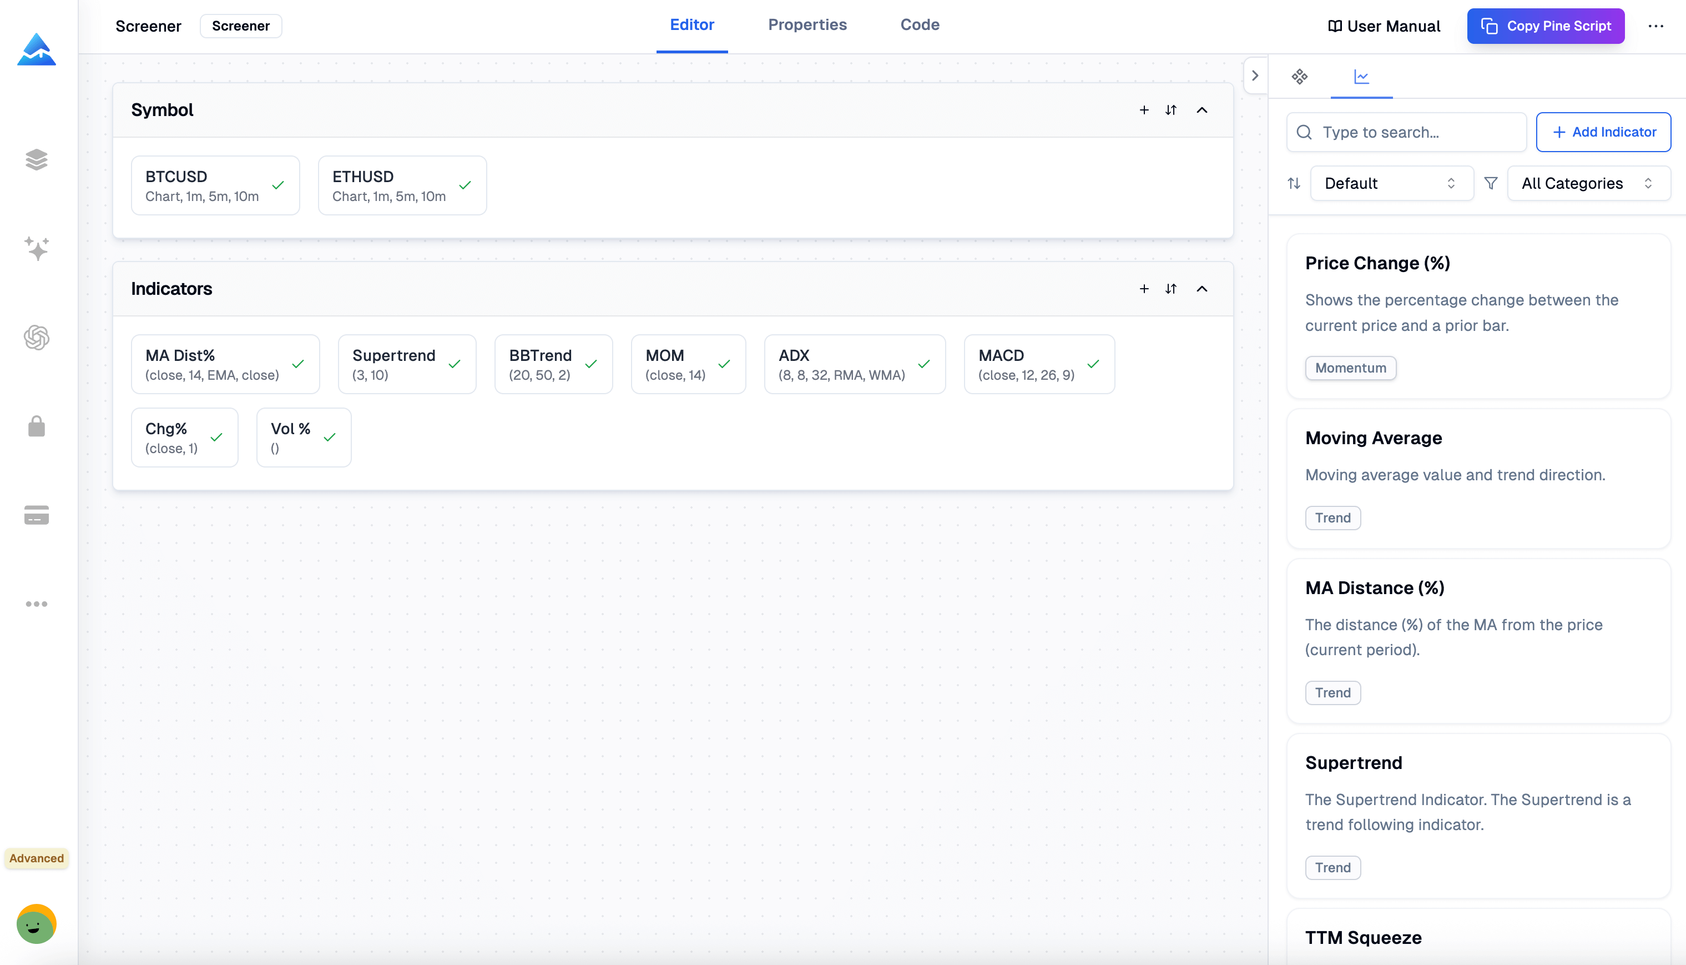
Task: Open the AI sparkles icon in sidebar
Action: (x=37, y=249)
